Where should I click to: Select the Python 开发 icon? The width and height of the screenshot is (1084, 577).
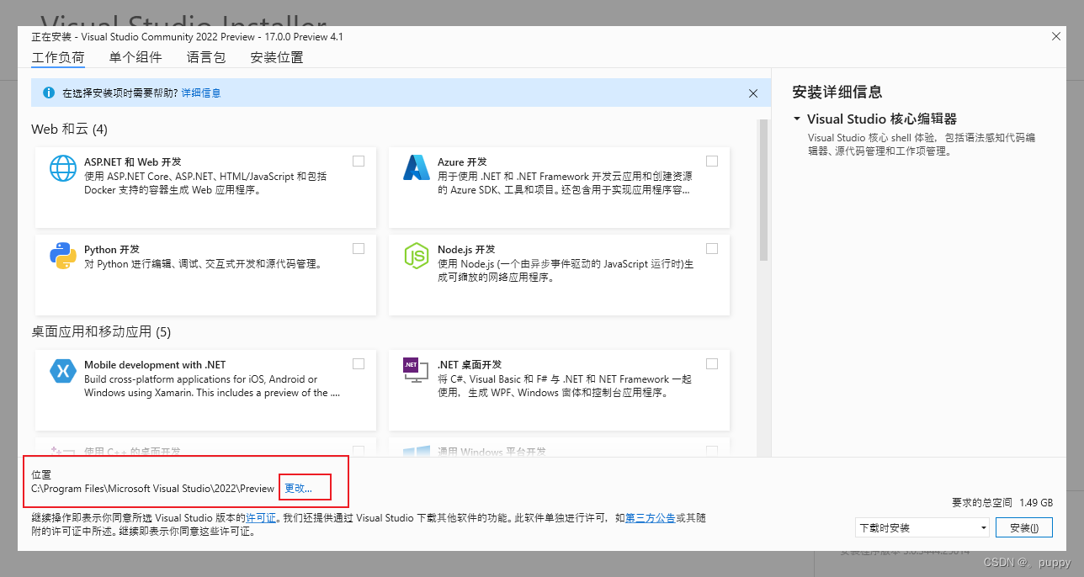coord(63,256)
